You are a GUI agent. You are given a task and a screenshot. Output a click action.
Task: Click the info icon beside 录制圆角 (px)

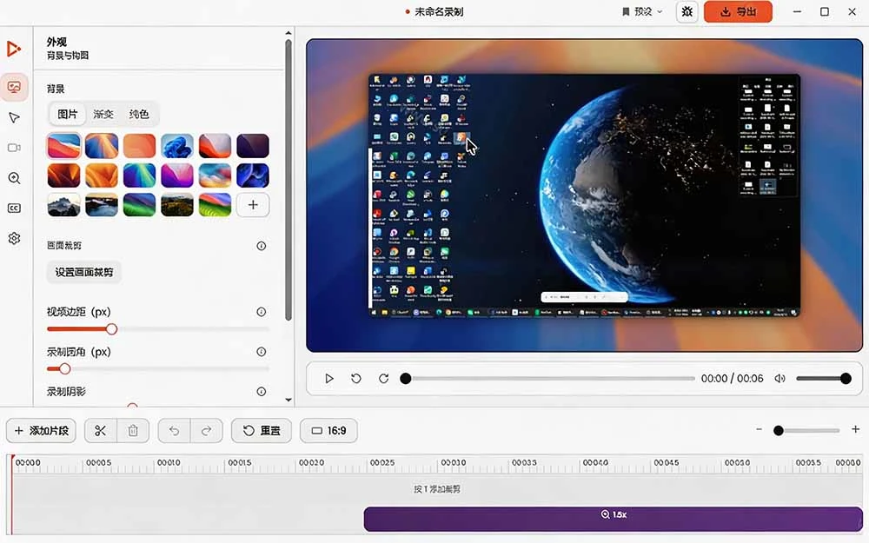pos(261,352)
